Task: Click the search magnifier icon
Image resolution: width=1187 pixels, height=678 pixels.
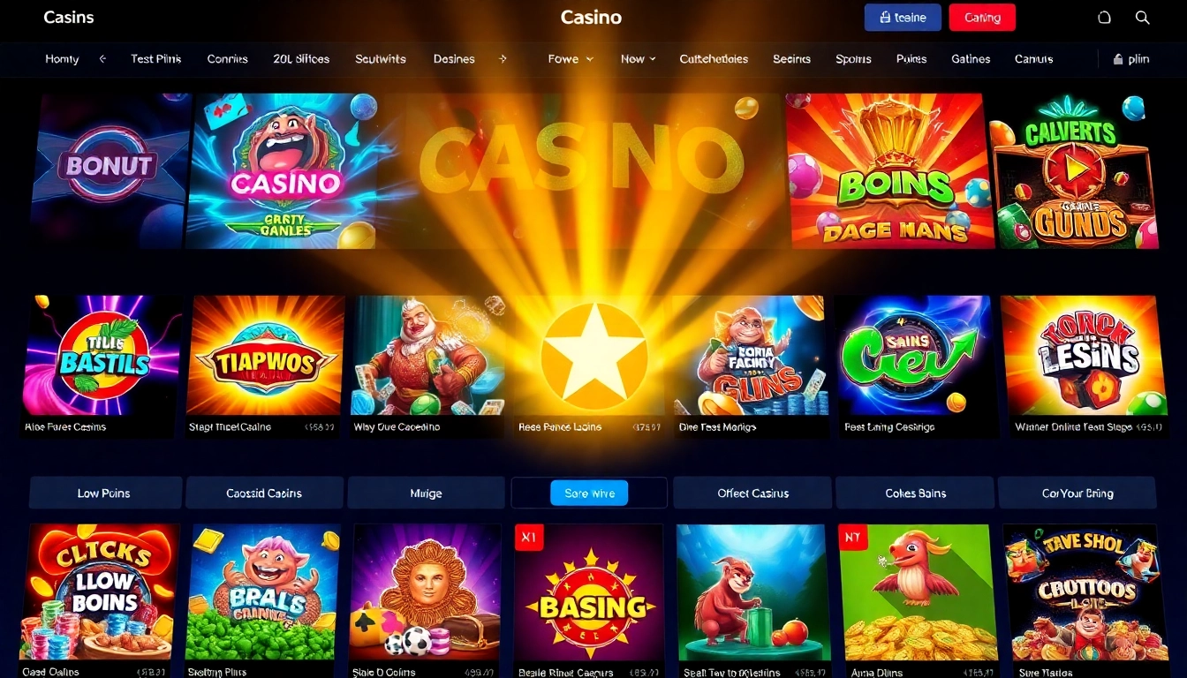Action: (1142, 18)
